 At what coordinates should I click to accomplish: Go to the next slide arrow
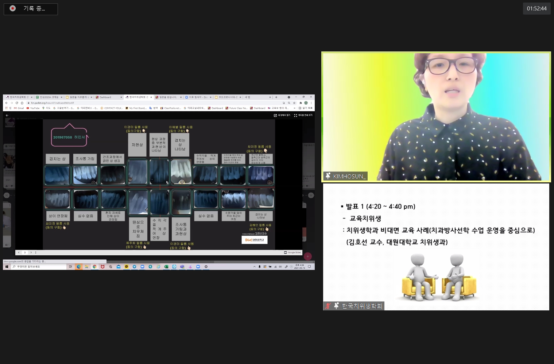(31, 252)
